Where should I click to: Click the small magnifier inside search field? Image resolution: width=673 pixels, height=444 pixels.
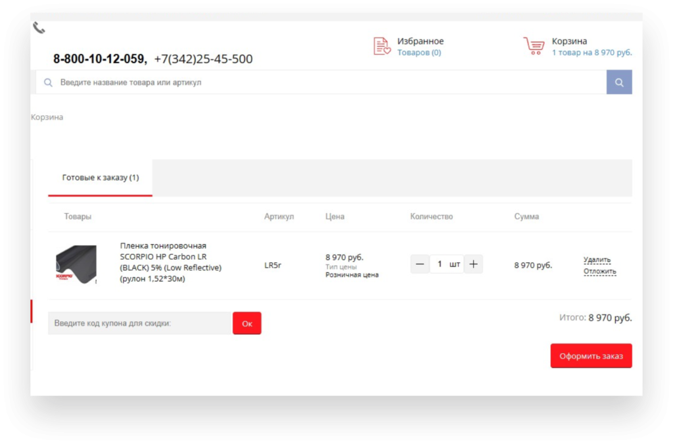[x=48, y=83]
